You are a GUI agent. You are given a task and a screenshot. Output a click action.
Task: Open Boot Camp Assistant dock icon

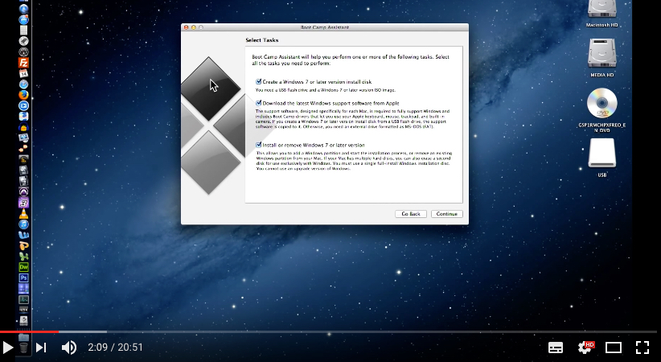(x=23, y=321)
